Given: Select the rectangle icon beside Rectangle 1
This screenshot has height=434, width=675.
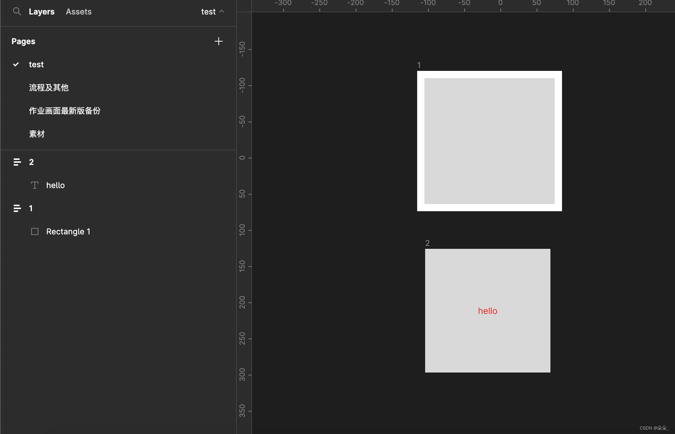Looking at the screenshot, I should tap(35, 231).
